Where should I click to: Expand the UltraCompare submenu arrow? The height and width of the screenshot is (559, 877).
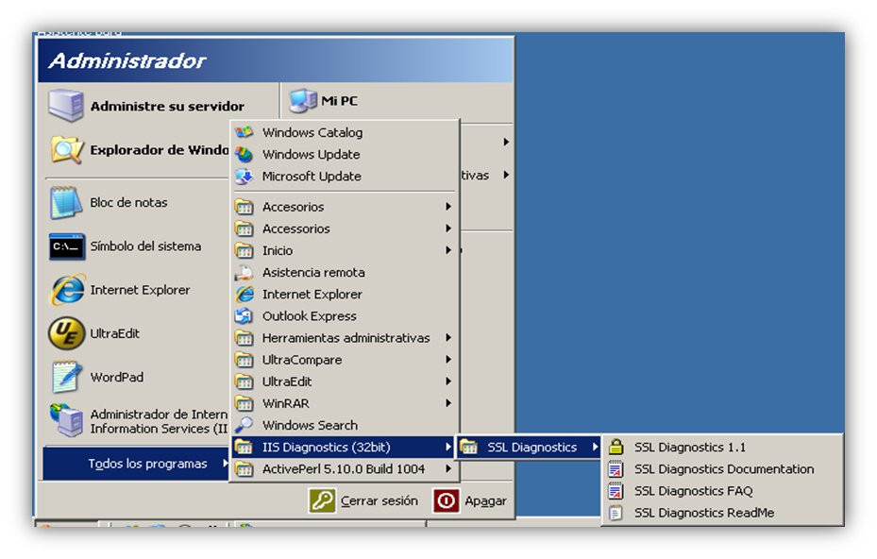point(448,359)
